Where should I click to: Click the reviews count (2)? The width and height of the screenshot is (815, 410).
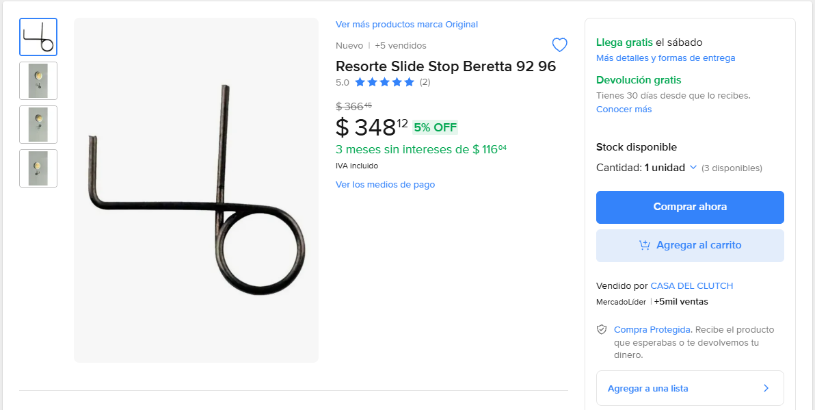click(x=425, y=82)
